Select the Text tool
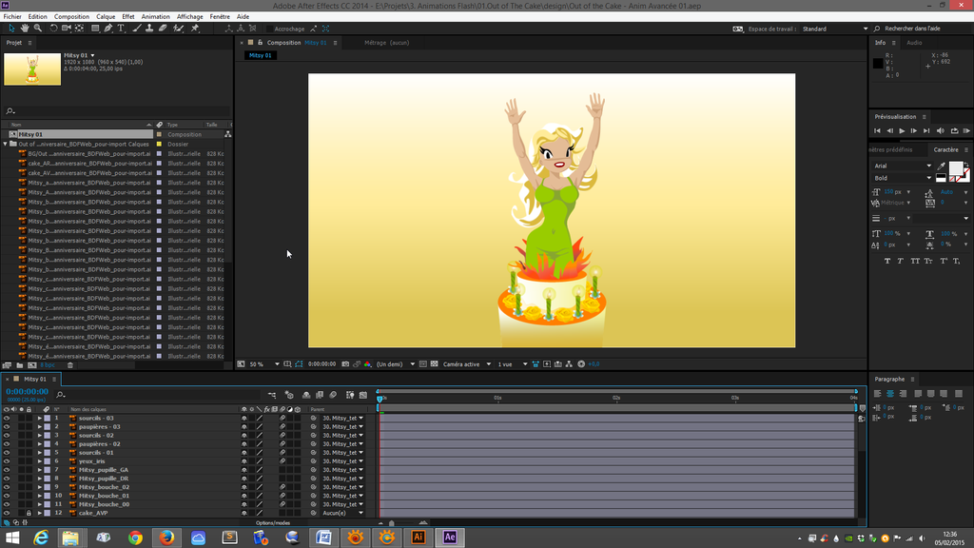This screenshot has width=974, height=548. [x=122, y=29]
